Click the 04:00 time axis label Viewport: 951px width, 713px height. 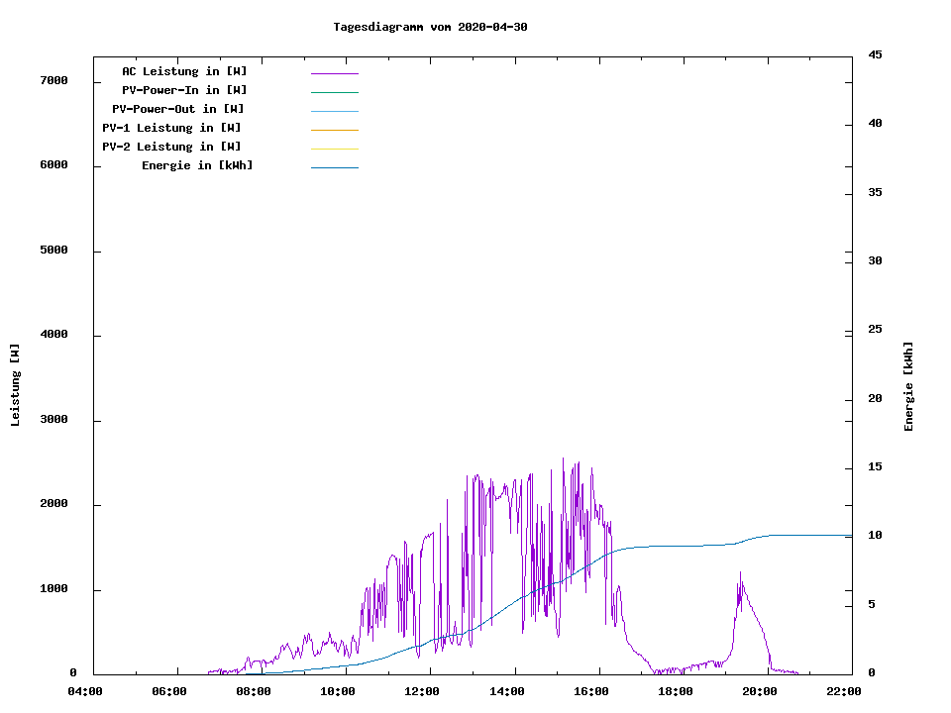[x=84, y=691]
